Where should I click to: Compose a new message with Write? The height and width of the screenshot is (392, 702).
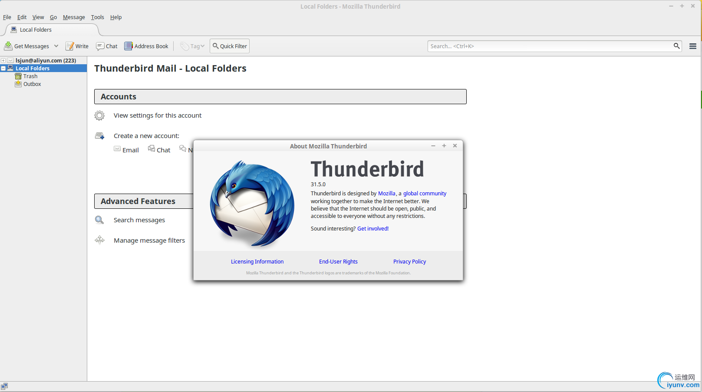coord(77,46)
